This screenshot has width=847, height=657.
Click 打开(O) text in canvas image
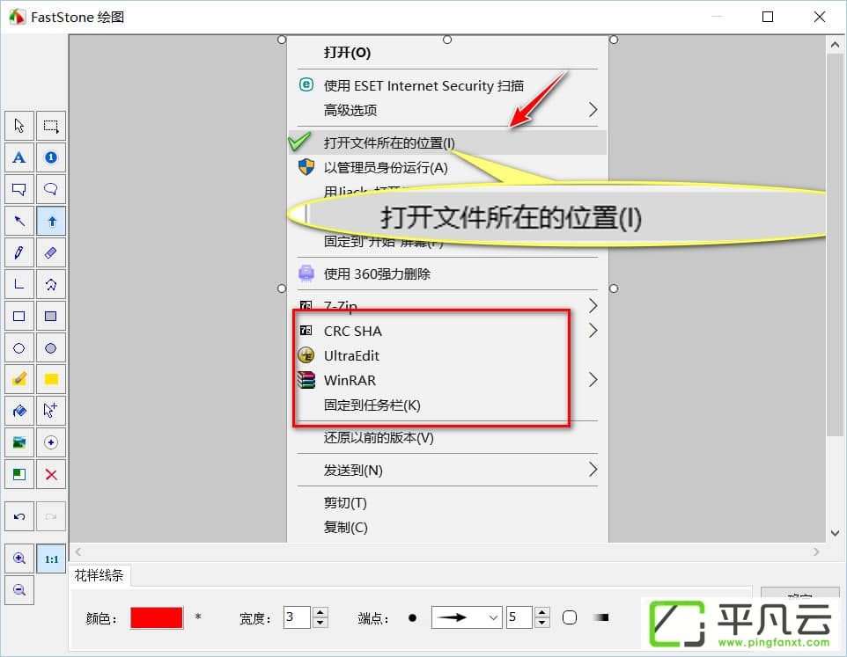click(347, 52)
